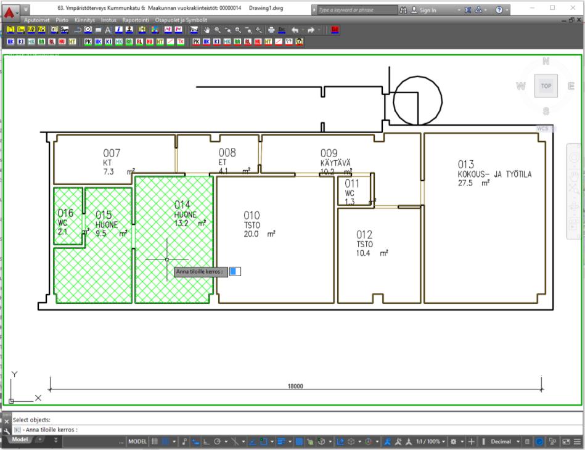The width and height of the screenshot is (585, 450).
Task: Toggle Ortho mode in status bar
Action: click(206, 442)
